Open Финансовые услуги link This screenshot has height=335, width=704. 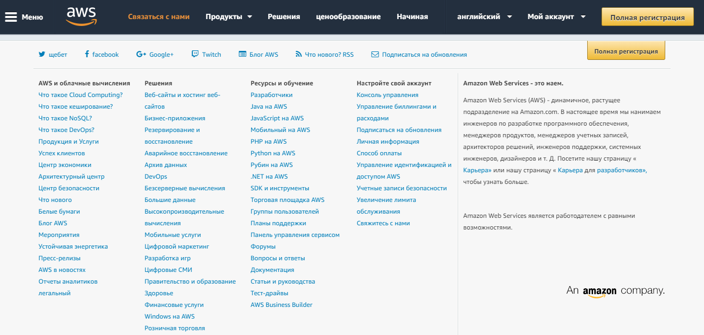(174, 305)
